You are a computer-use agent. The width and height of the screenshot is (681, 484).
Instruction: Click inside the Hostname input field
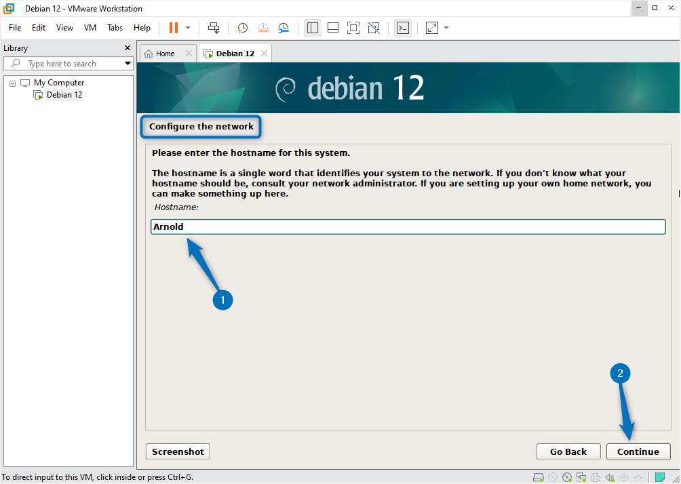pos(407,226)
